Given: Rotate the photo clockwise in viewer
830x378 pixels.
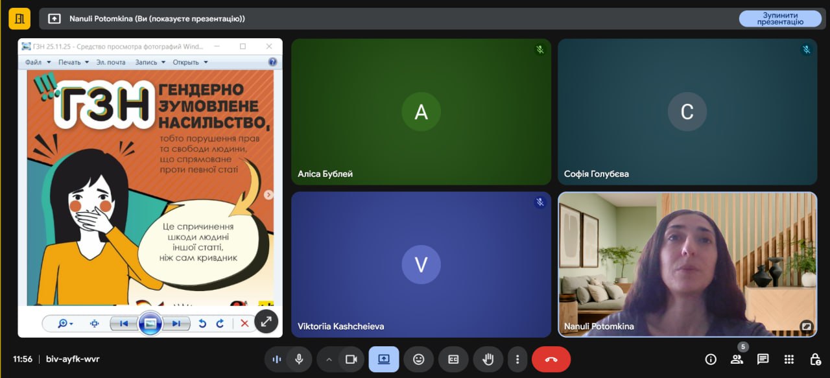Looking at the screenshot, I should click(x=220, y=324).
